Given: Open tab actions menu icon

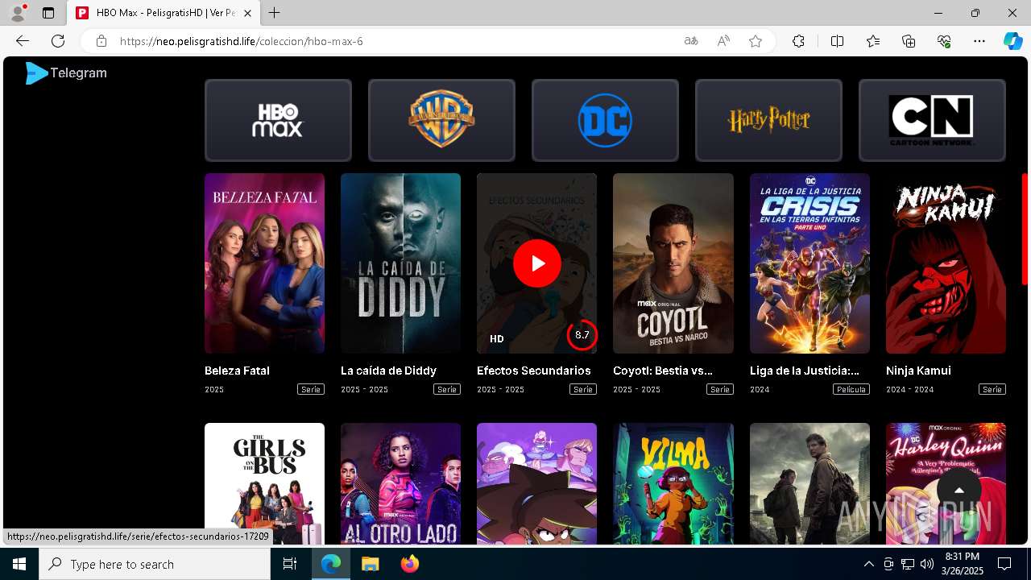Looking at the screenshot, I should coord(48,13).
